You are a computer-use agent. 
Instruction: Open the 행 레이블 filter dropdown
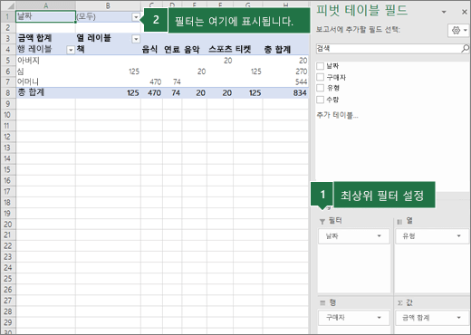point(71,50)
